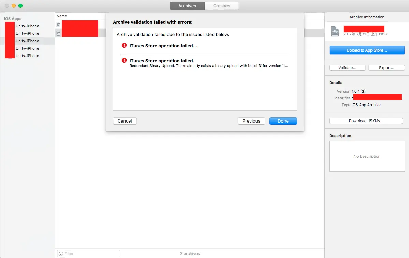Screen dimensions: 409x258
Task: Click the Version 1.0.1 (3) value
Action: (359, 91)
